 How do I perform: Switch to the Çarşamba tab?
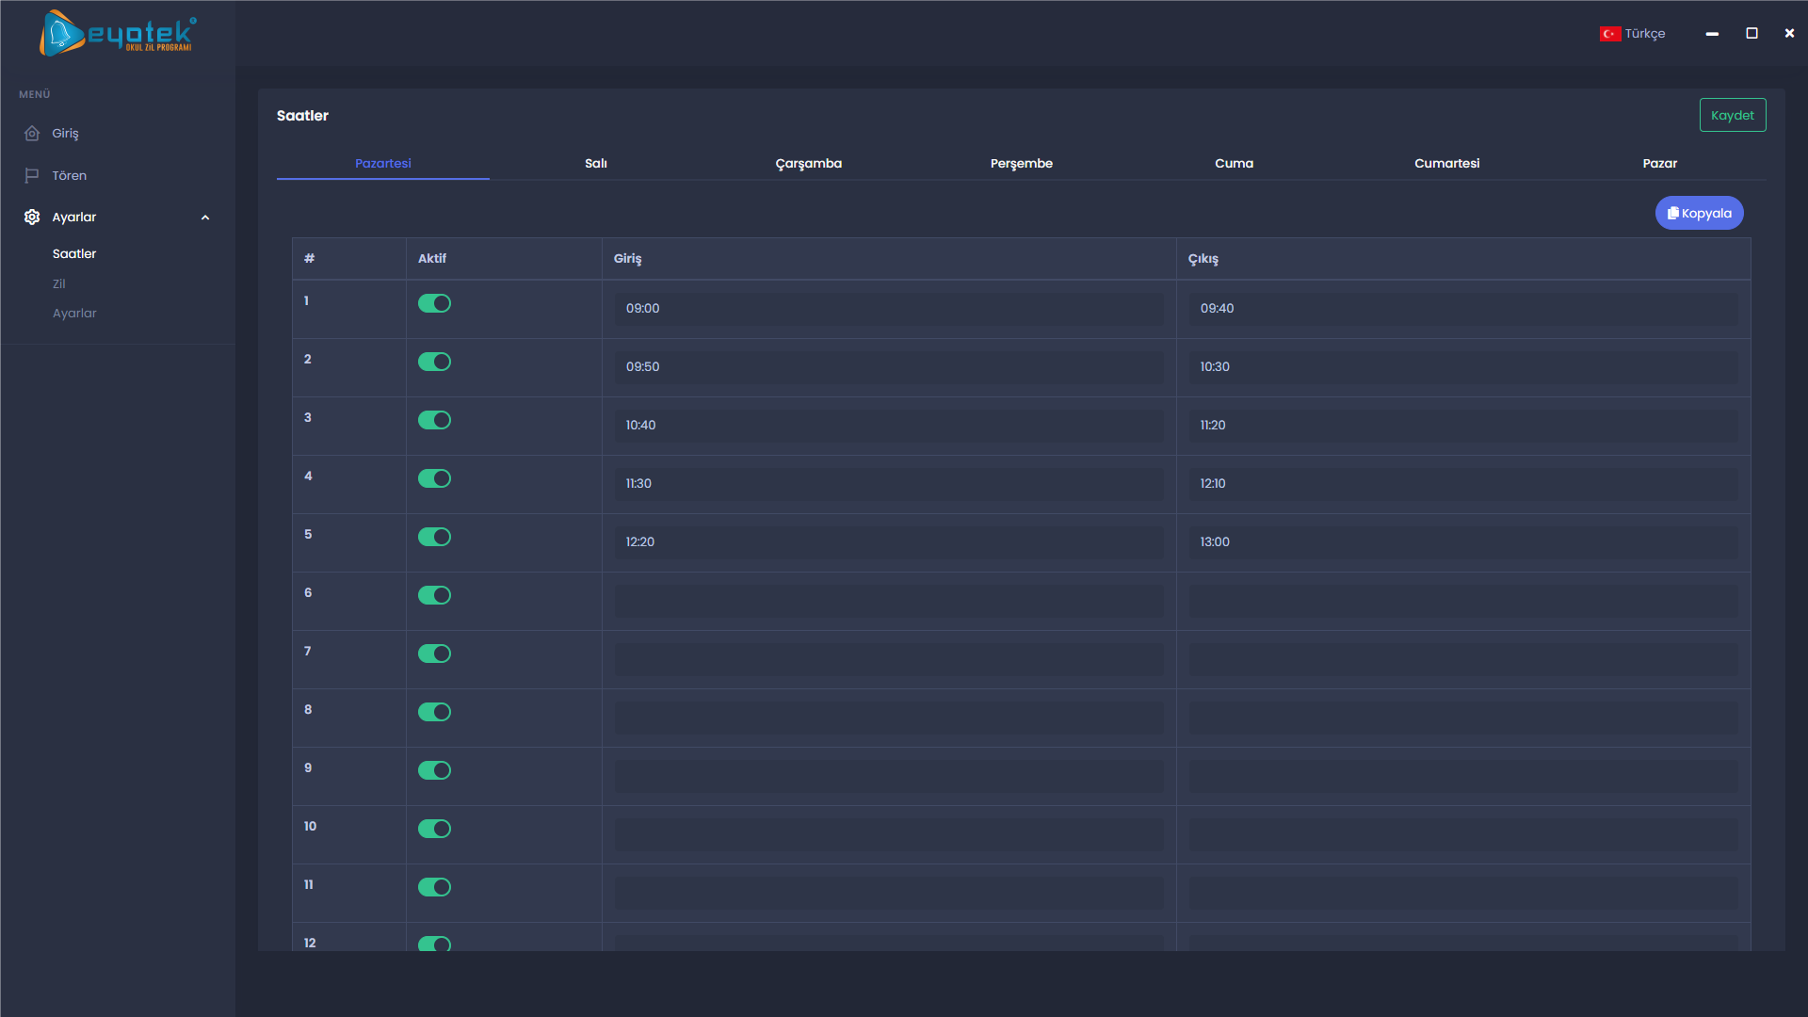(809, 163)
